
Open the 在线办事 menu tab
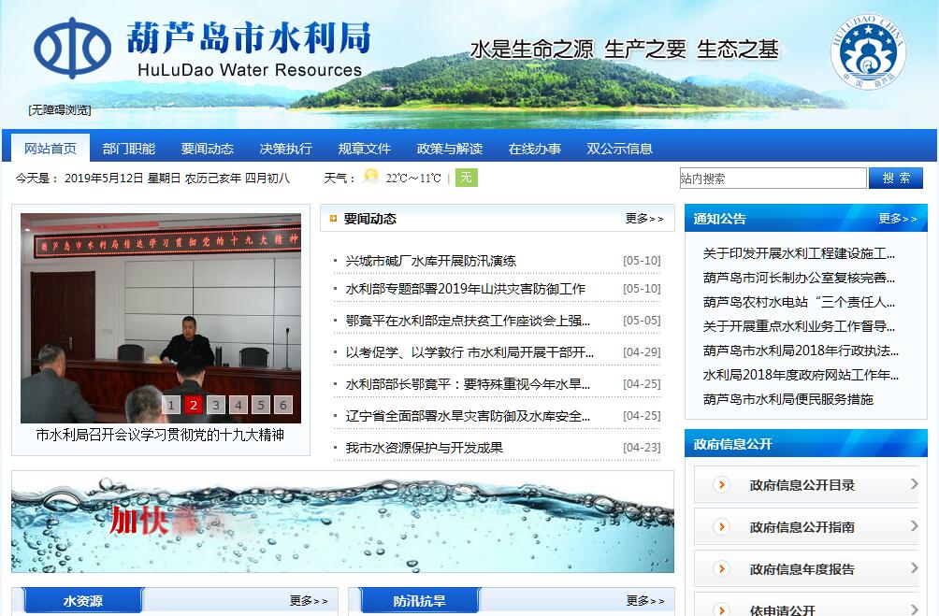pyautogui.click(x=535, y=149)
